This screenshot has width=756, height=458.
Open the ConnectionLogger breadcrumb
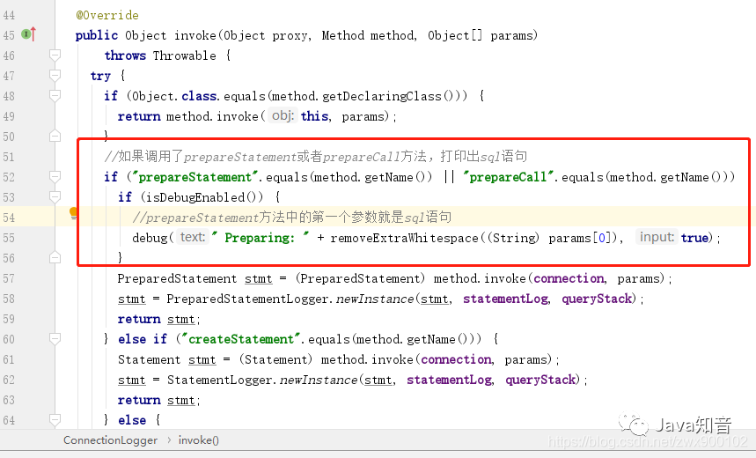[x=110, y=440]
